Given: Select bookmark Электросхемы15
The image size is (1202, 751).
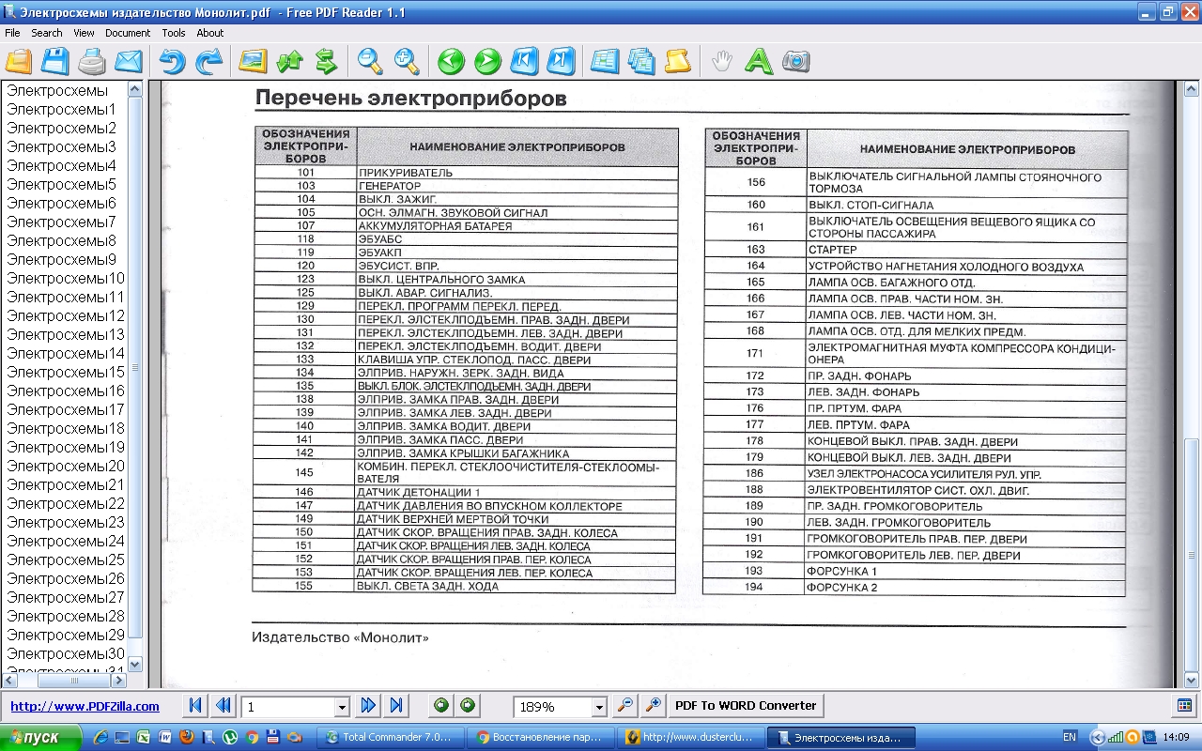Looking at the screenshot, I should (x=66, y=373).
